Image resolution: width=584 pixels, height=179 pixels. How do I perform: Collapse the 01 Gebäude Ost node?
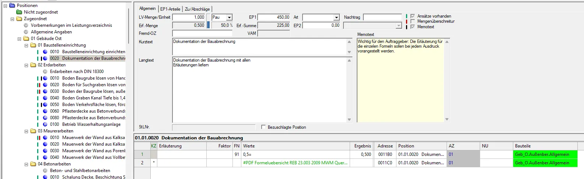[x=19, y=39]
